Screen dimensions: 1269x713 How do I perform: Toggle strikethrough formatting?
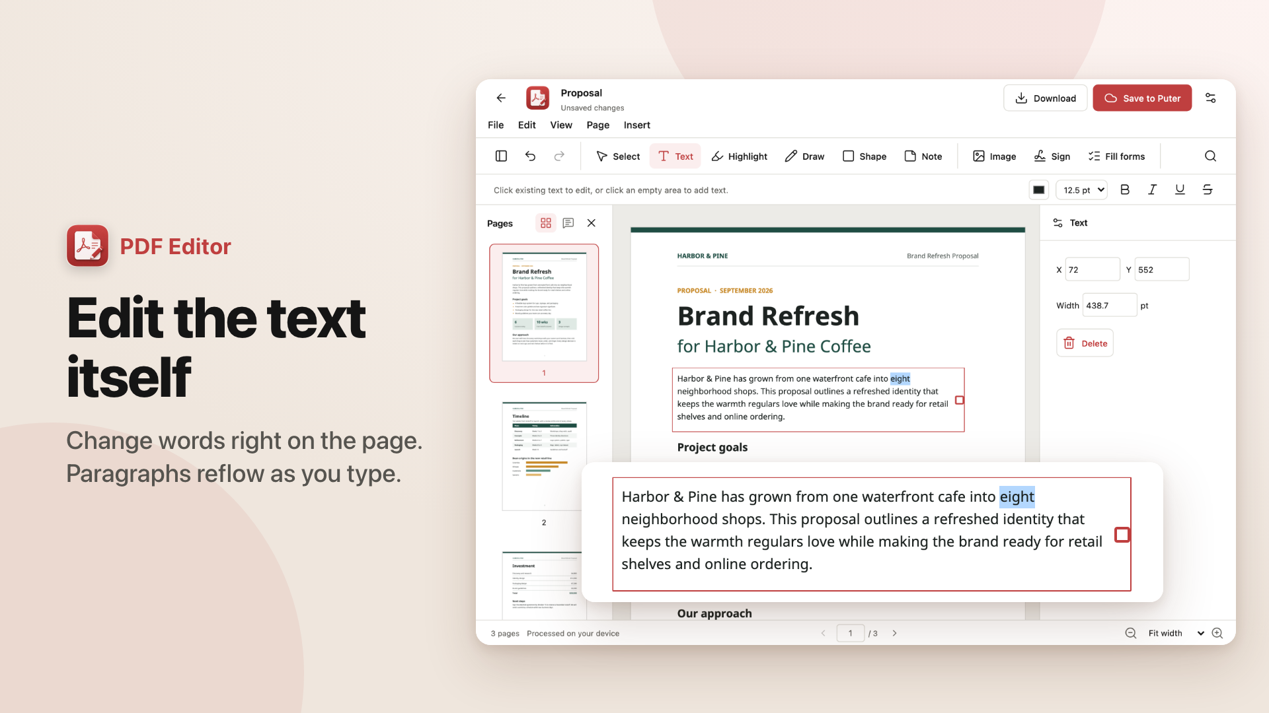(x=1208, y=190)
